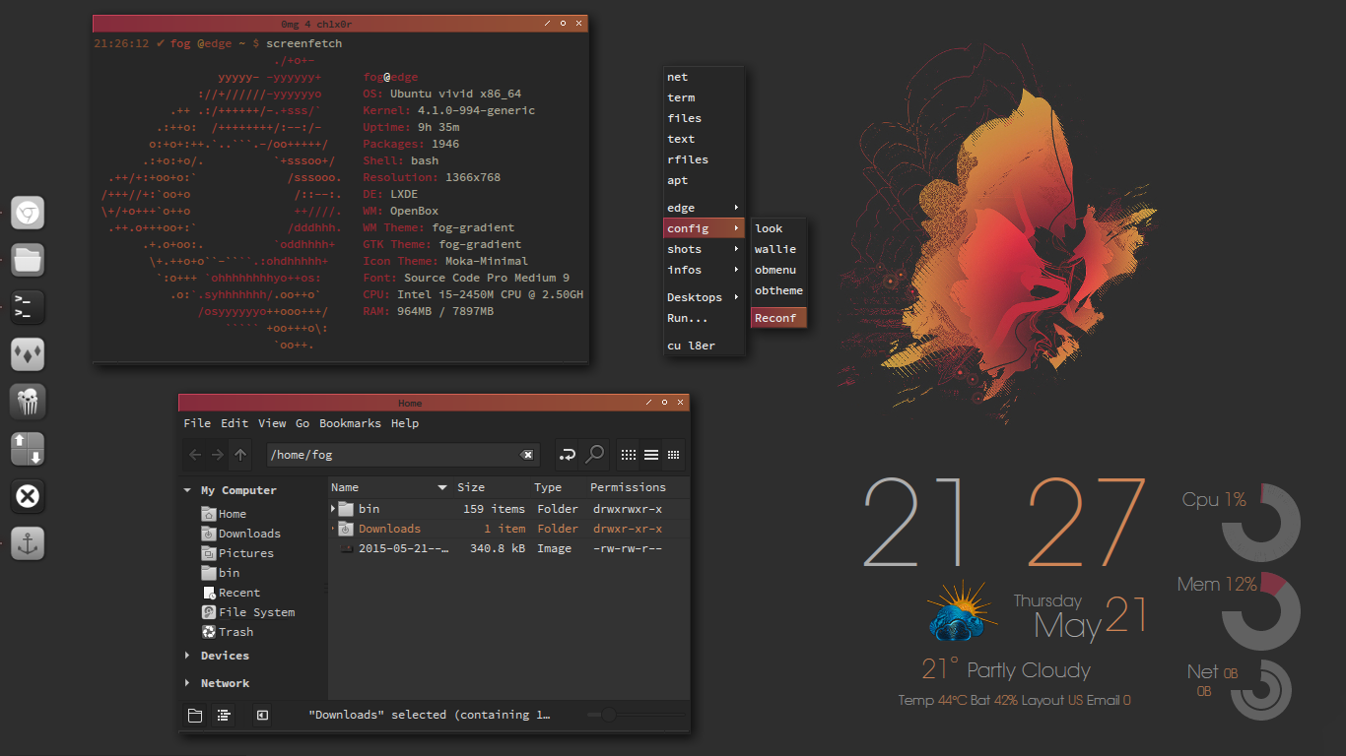Expand the Network section

click(187, 683)
